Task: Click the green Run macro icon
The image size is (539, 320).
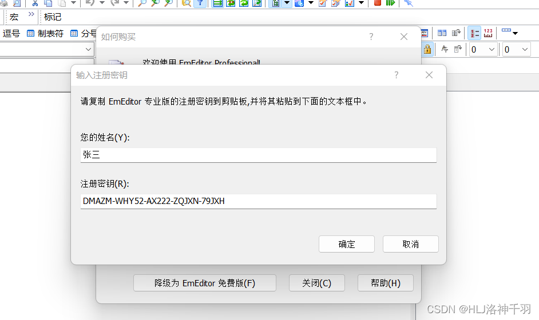Action: [390, 3]
